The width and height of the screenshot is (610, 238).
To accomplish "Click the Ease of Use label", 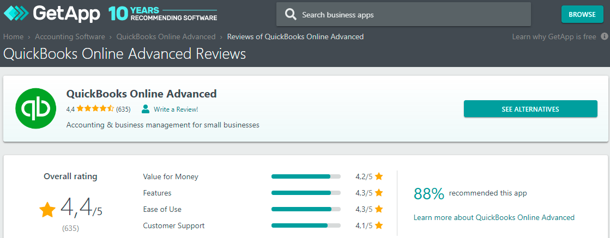I will tap(162, 209).
